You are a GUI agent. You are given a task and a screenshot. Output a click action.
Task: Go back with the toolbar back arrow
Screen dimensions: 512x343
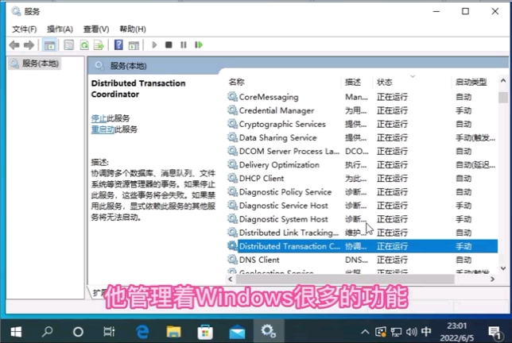tap(14, 45)
